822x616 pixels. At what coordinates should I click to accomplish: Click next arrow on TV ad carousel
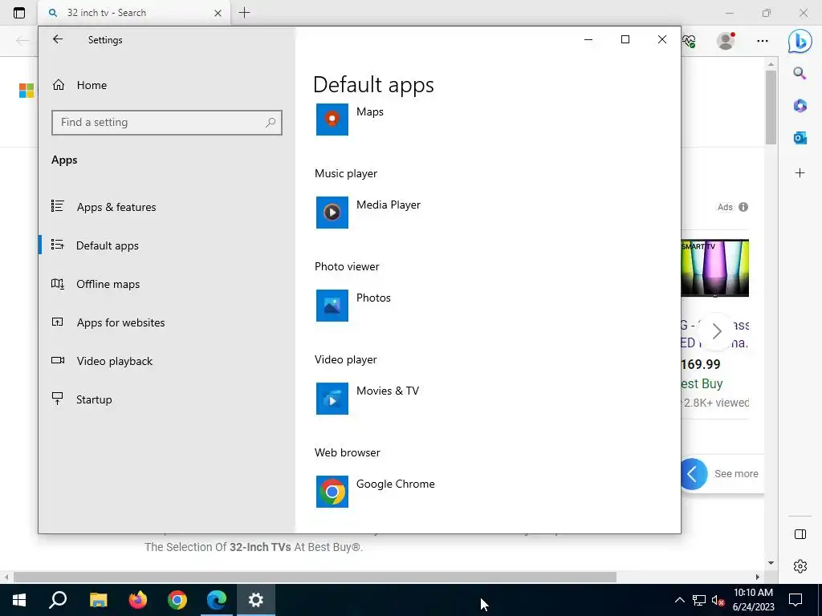[x=717, y=331]
